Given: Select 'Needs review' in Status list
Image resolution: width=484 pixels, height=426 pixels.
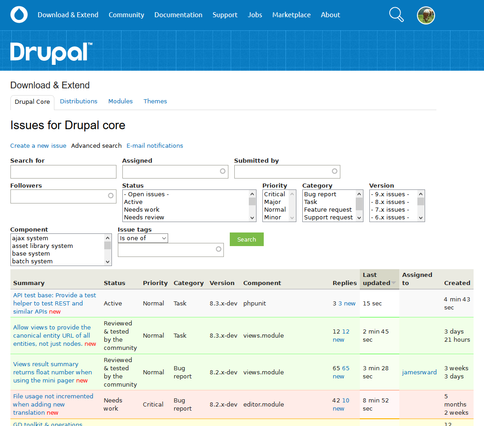Looking at the screenshot, I should [x=186, y=218].
